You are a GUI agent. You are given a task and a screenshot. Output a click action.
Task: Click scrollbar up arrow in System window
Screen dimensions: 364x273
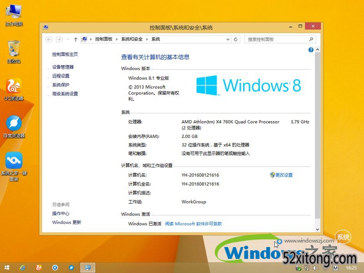coord(318,50)
